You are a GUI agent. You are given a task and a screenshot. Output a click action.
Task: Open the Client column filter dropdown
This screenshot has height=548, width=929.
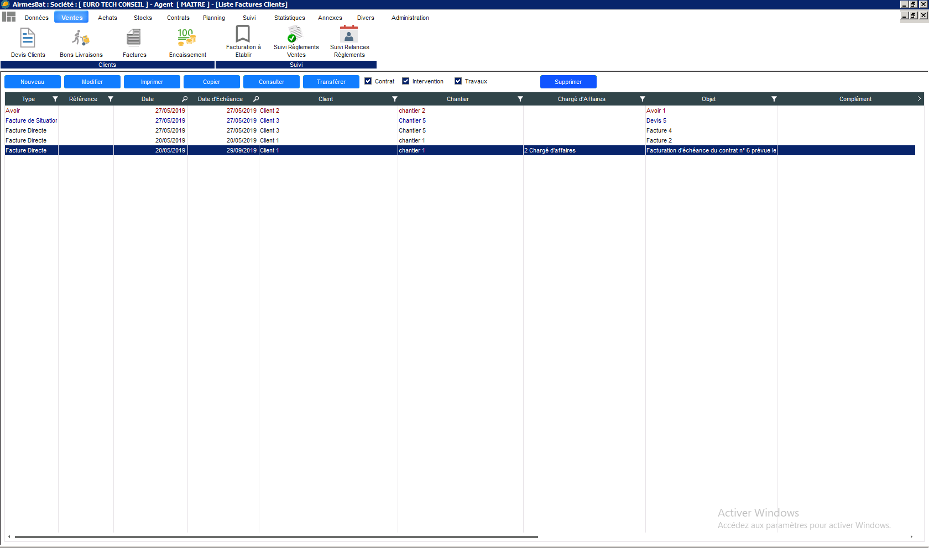(x=395, y=99)
